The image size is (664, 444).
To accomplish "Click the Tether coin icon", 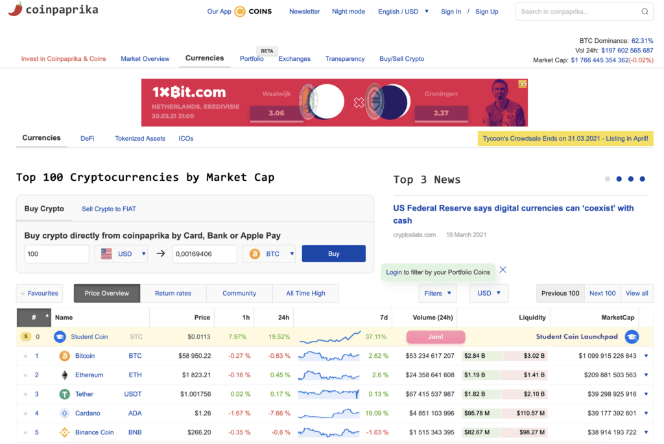I will [x=64, y=394].
